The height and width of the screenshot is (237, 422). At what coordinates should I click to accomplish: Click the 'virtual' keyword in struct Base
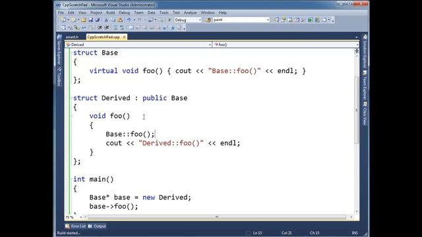click(104, 70)
